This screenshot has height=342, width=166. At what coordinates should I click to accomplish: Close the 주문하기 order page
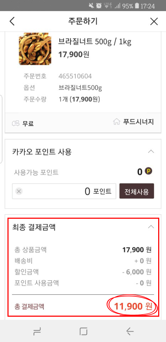154,21
